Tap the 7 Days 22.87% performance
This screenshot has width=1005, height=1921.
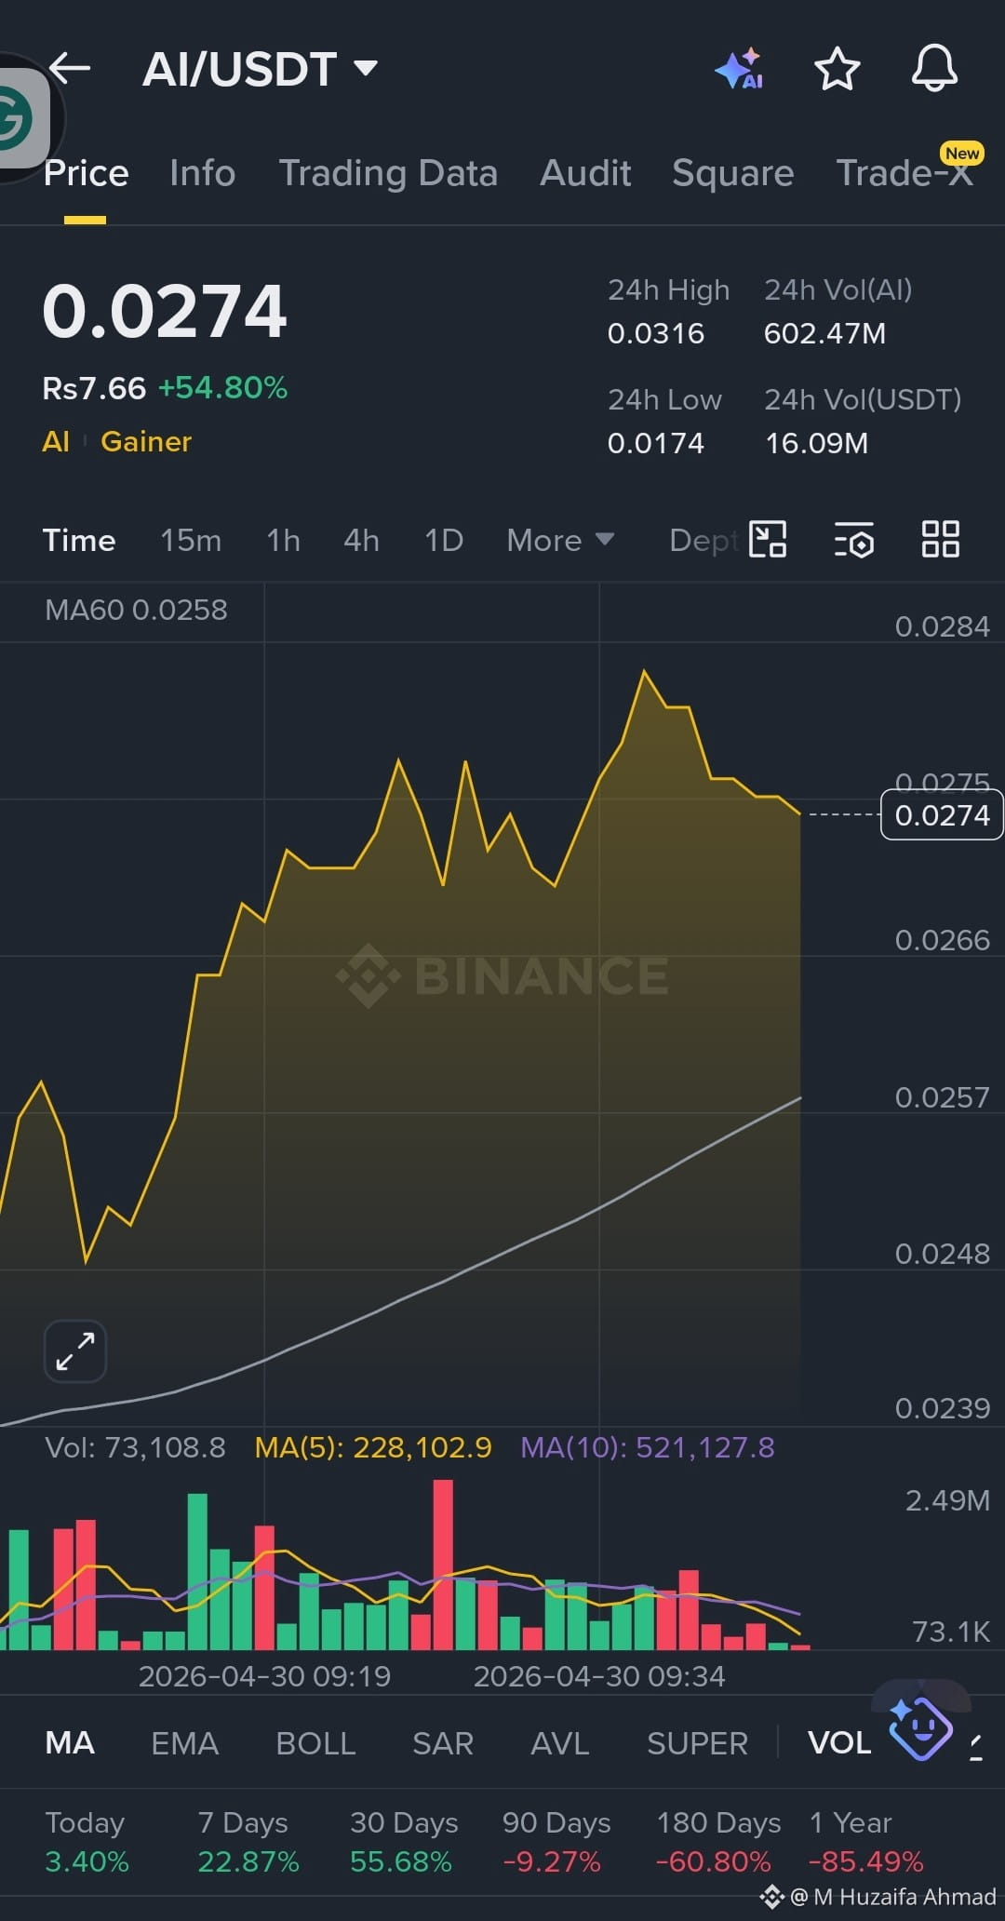248,1842
